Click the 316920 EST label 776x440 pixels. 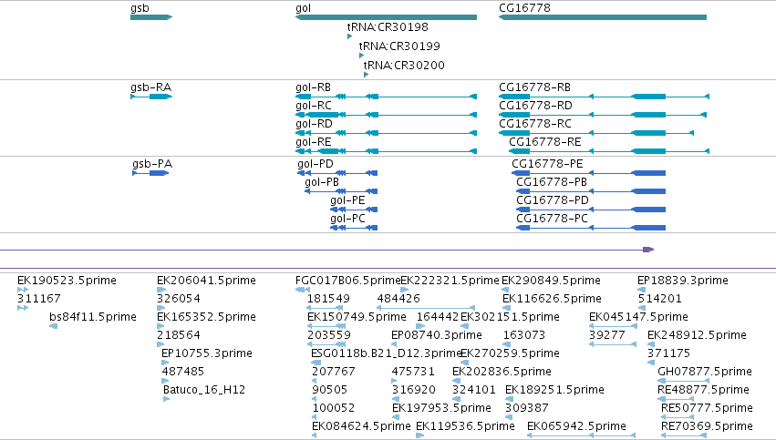[x=414, y=391]
